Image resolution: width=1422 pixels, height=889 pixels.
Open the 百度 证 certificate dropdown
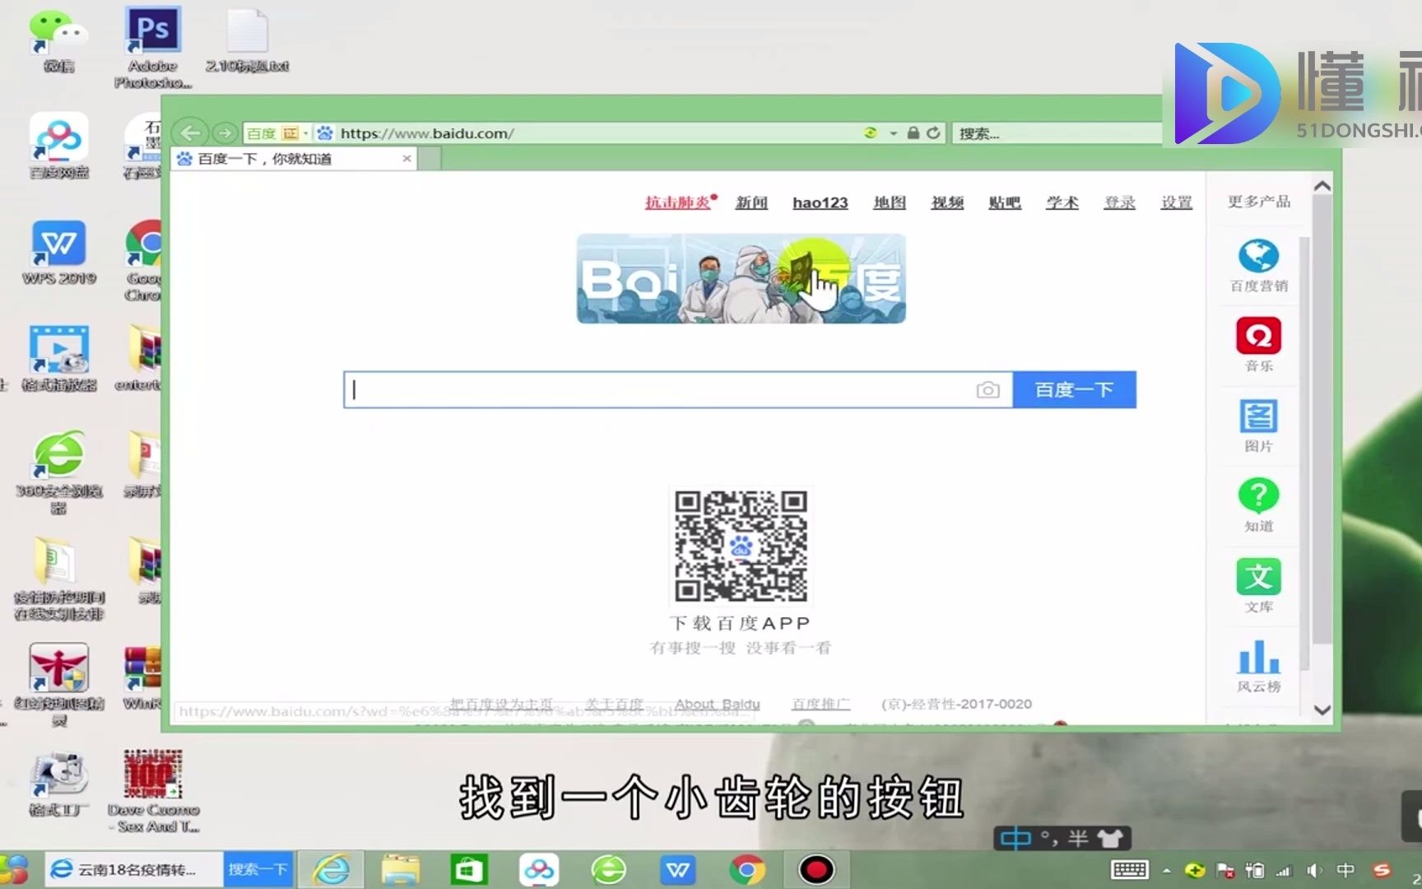(276, 133)
